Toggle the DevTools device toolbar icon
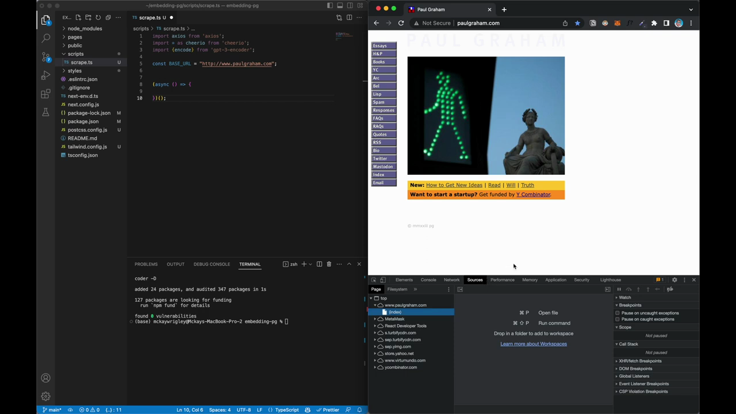 click(x=382, y=280)
